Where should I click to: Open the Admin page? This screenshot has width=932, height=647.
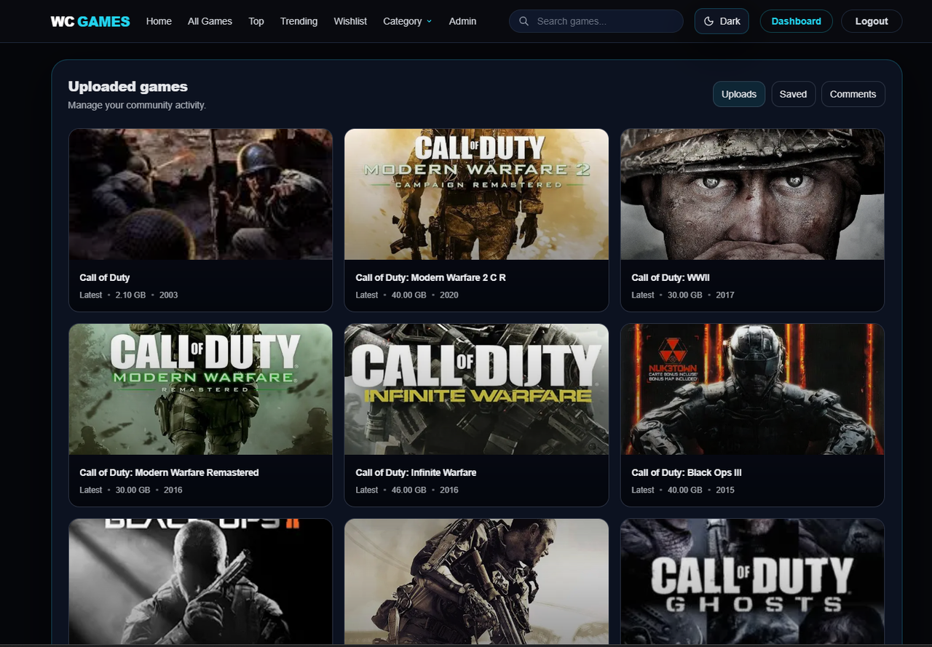[462, 21]
